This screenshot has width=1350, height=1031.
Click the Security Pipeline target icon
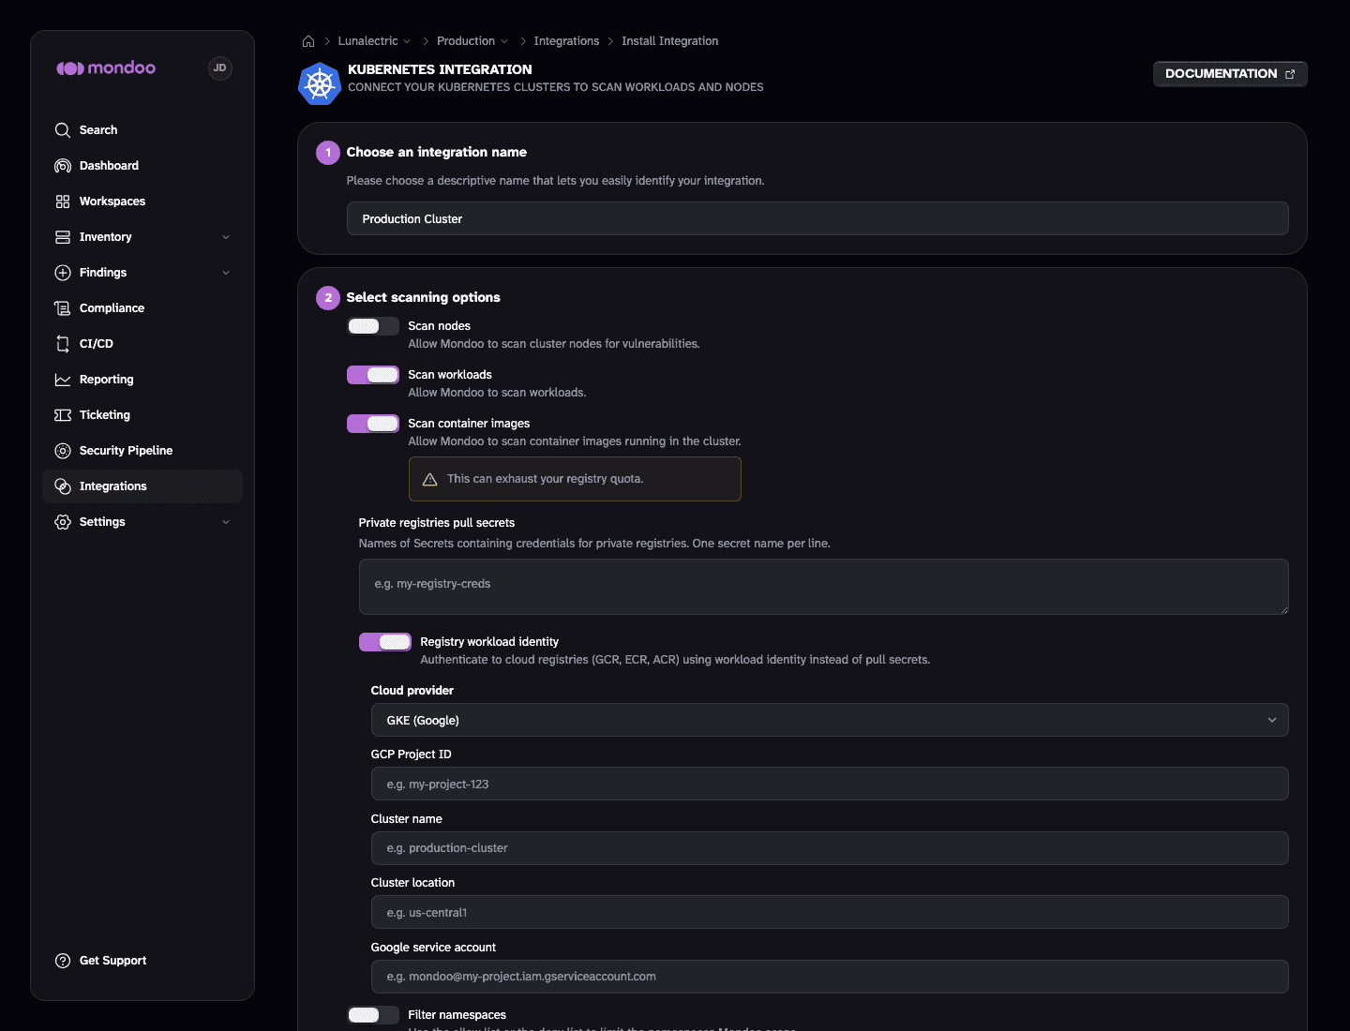63,451
